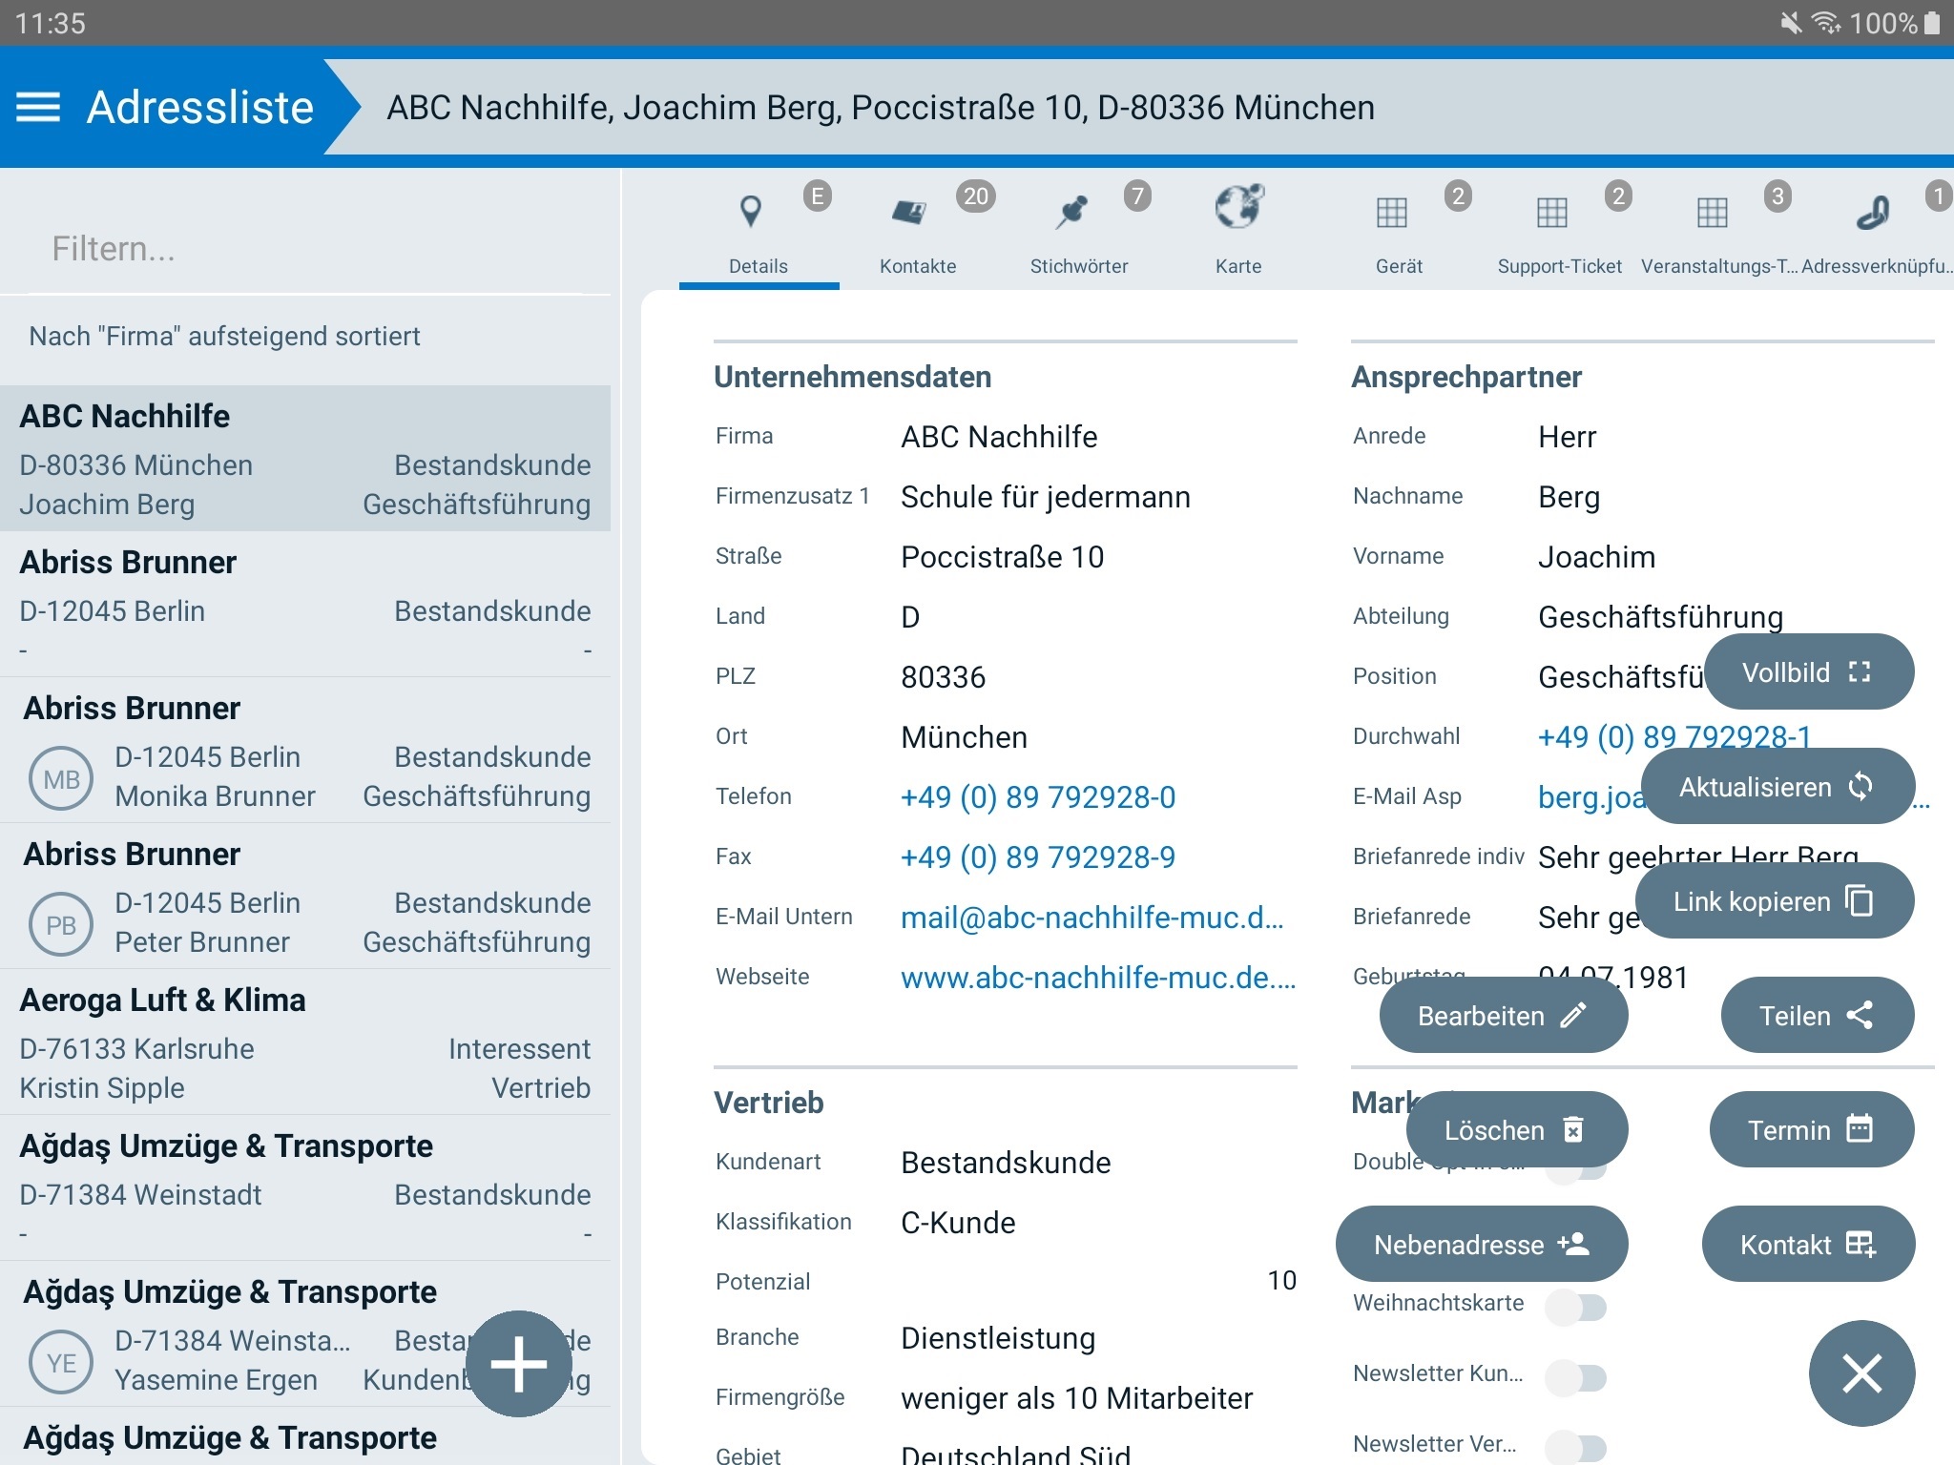Select Abriss Brunner entry without contact
The image size is (1954, 1465).
click(305, 605)
